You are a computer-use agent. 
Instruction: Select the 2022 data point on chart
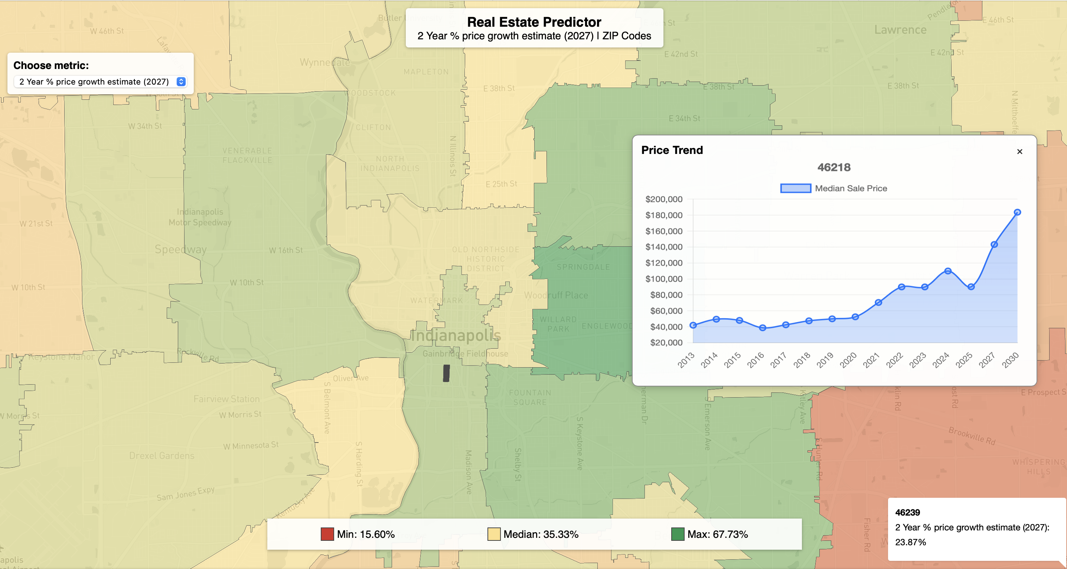click(901, 287)
